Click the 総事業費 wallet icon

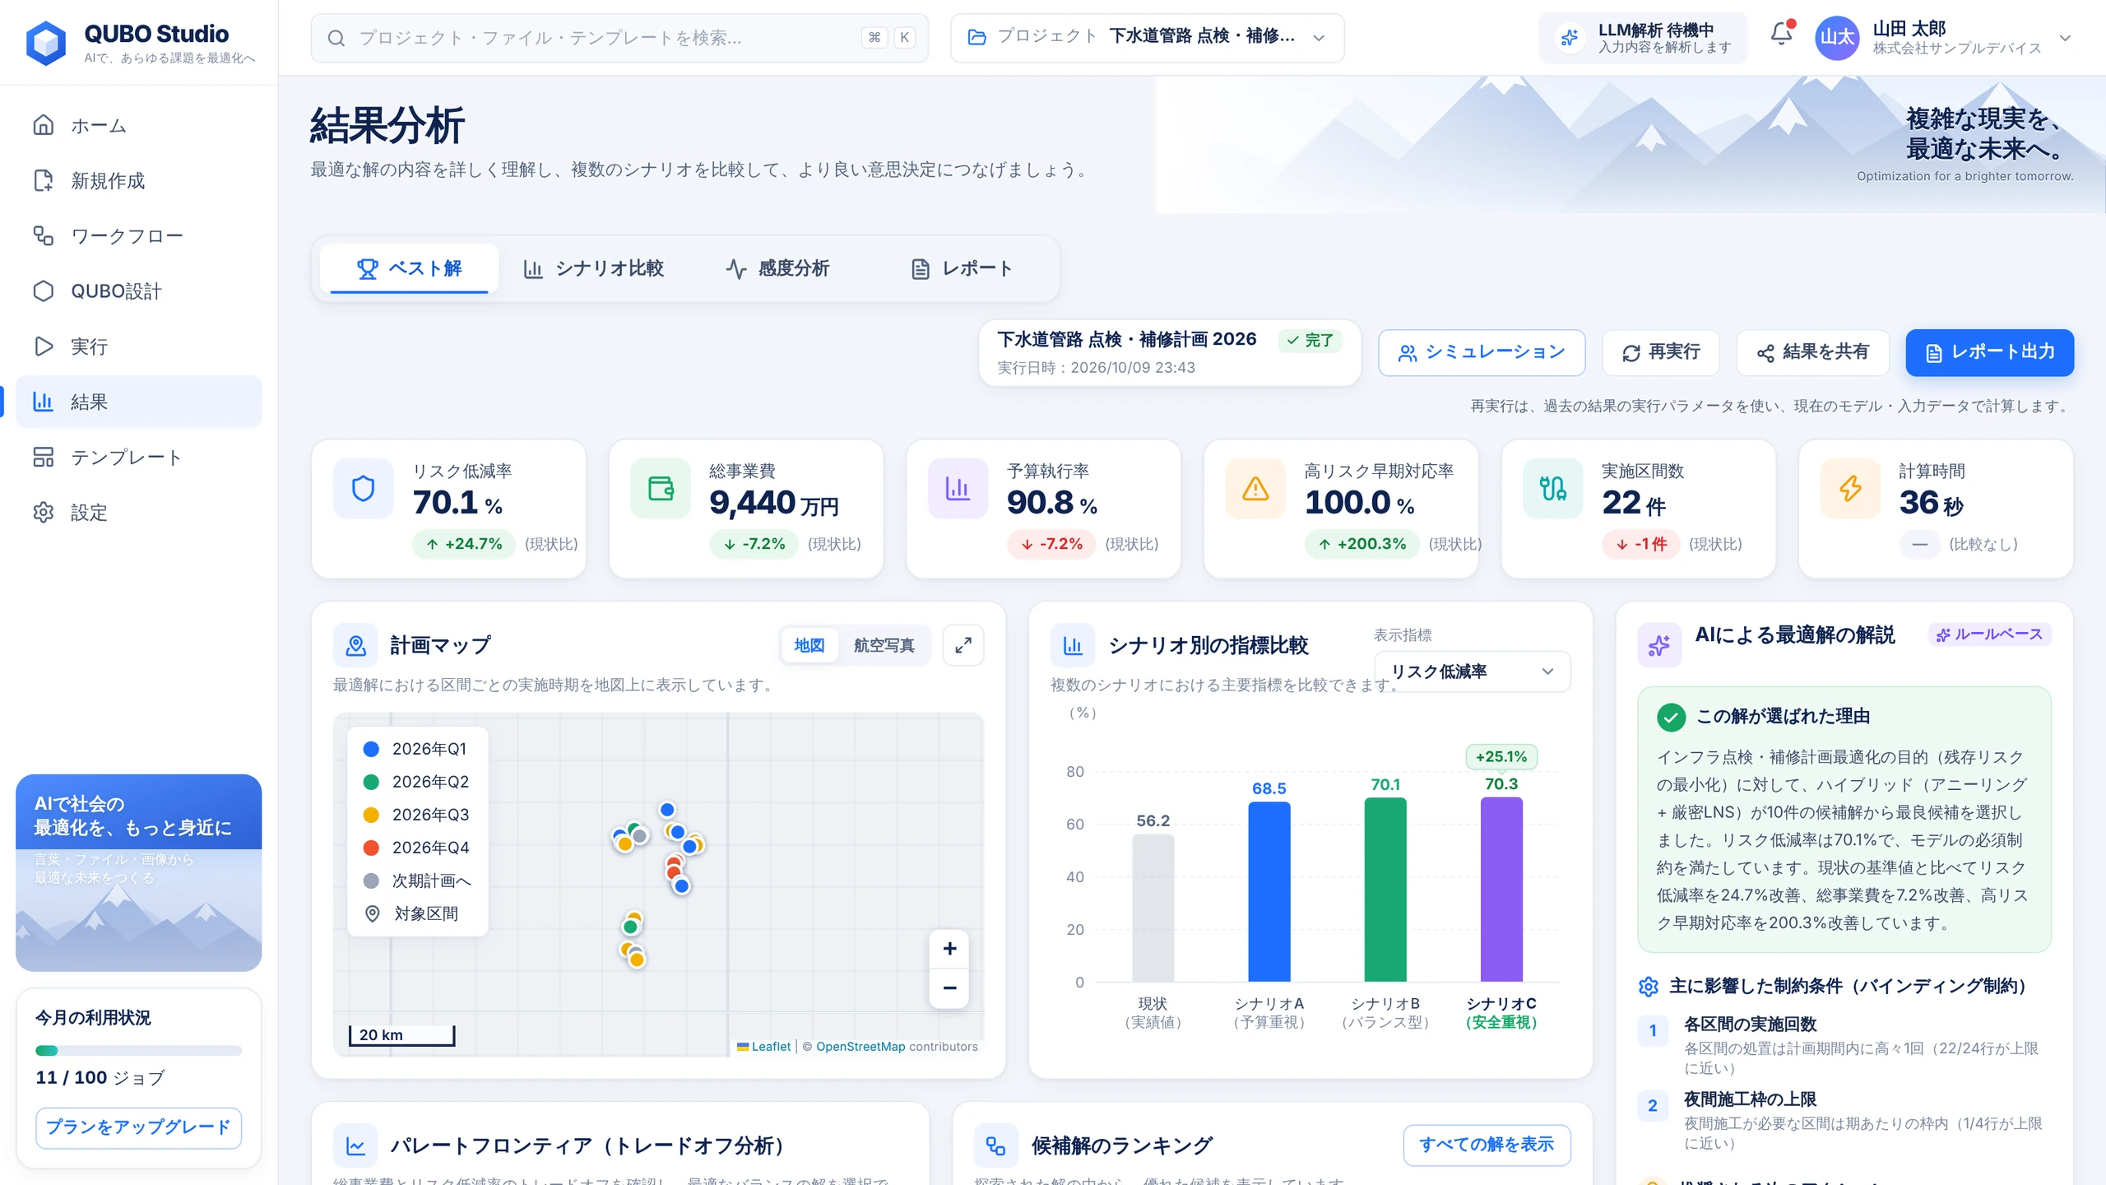pyautogui.click(x=661, y=489)
